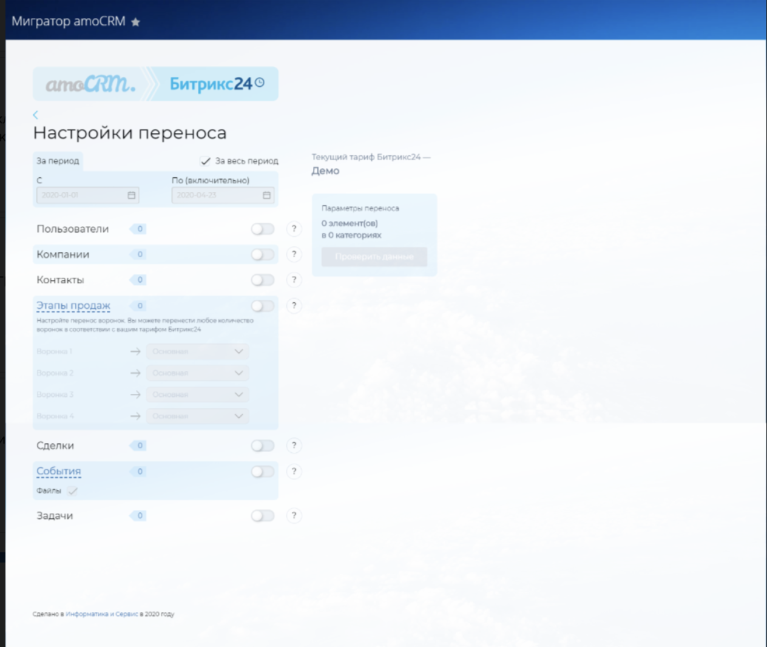Enable the Контакты transfer switch
The width and height of the screenshot is (767, 647).
click(x=263, y=280)
